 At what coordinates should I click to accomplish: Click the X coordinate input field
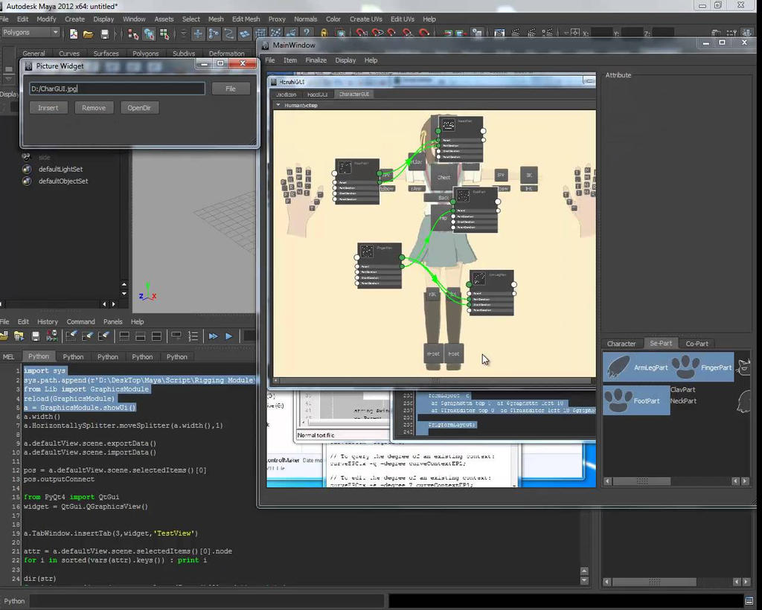[x=601, y=33]
